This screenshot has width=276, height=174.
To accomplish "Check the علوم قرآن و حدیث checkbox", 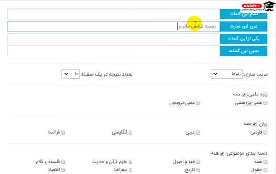I will click(x=131, y=162).
